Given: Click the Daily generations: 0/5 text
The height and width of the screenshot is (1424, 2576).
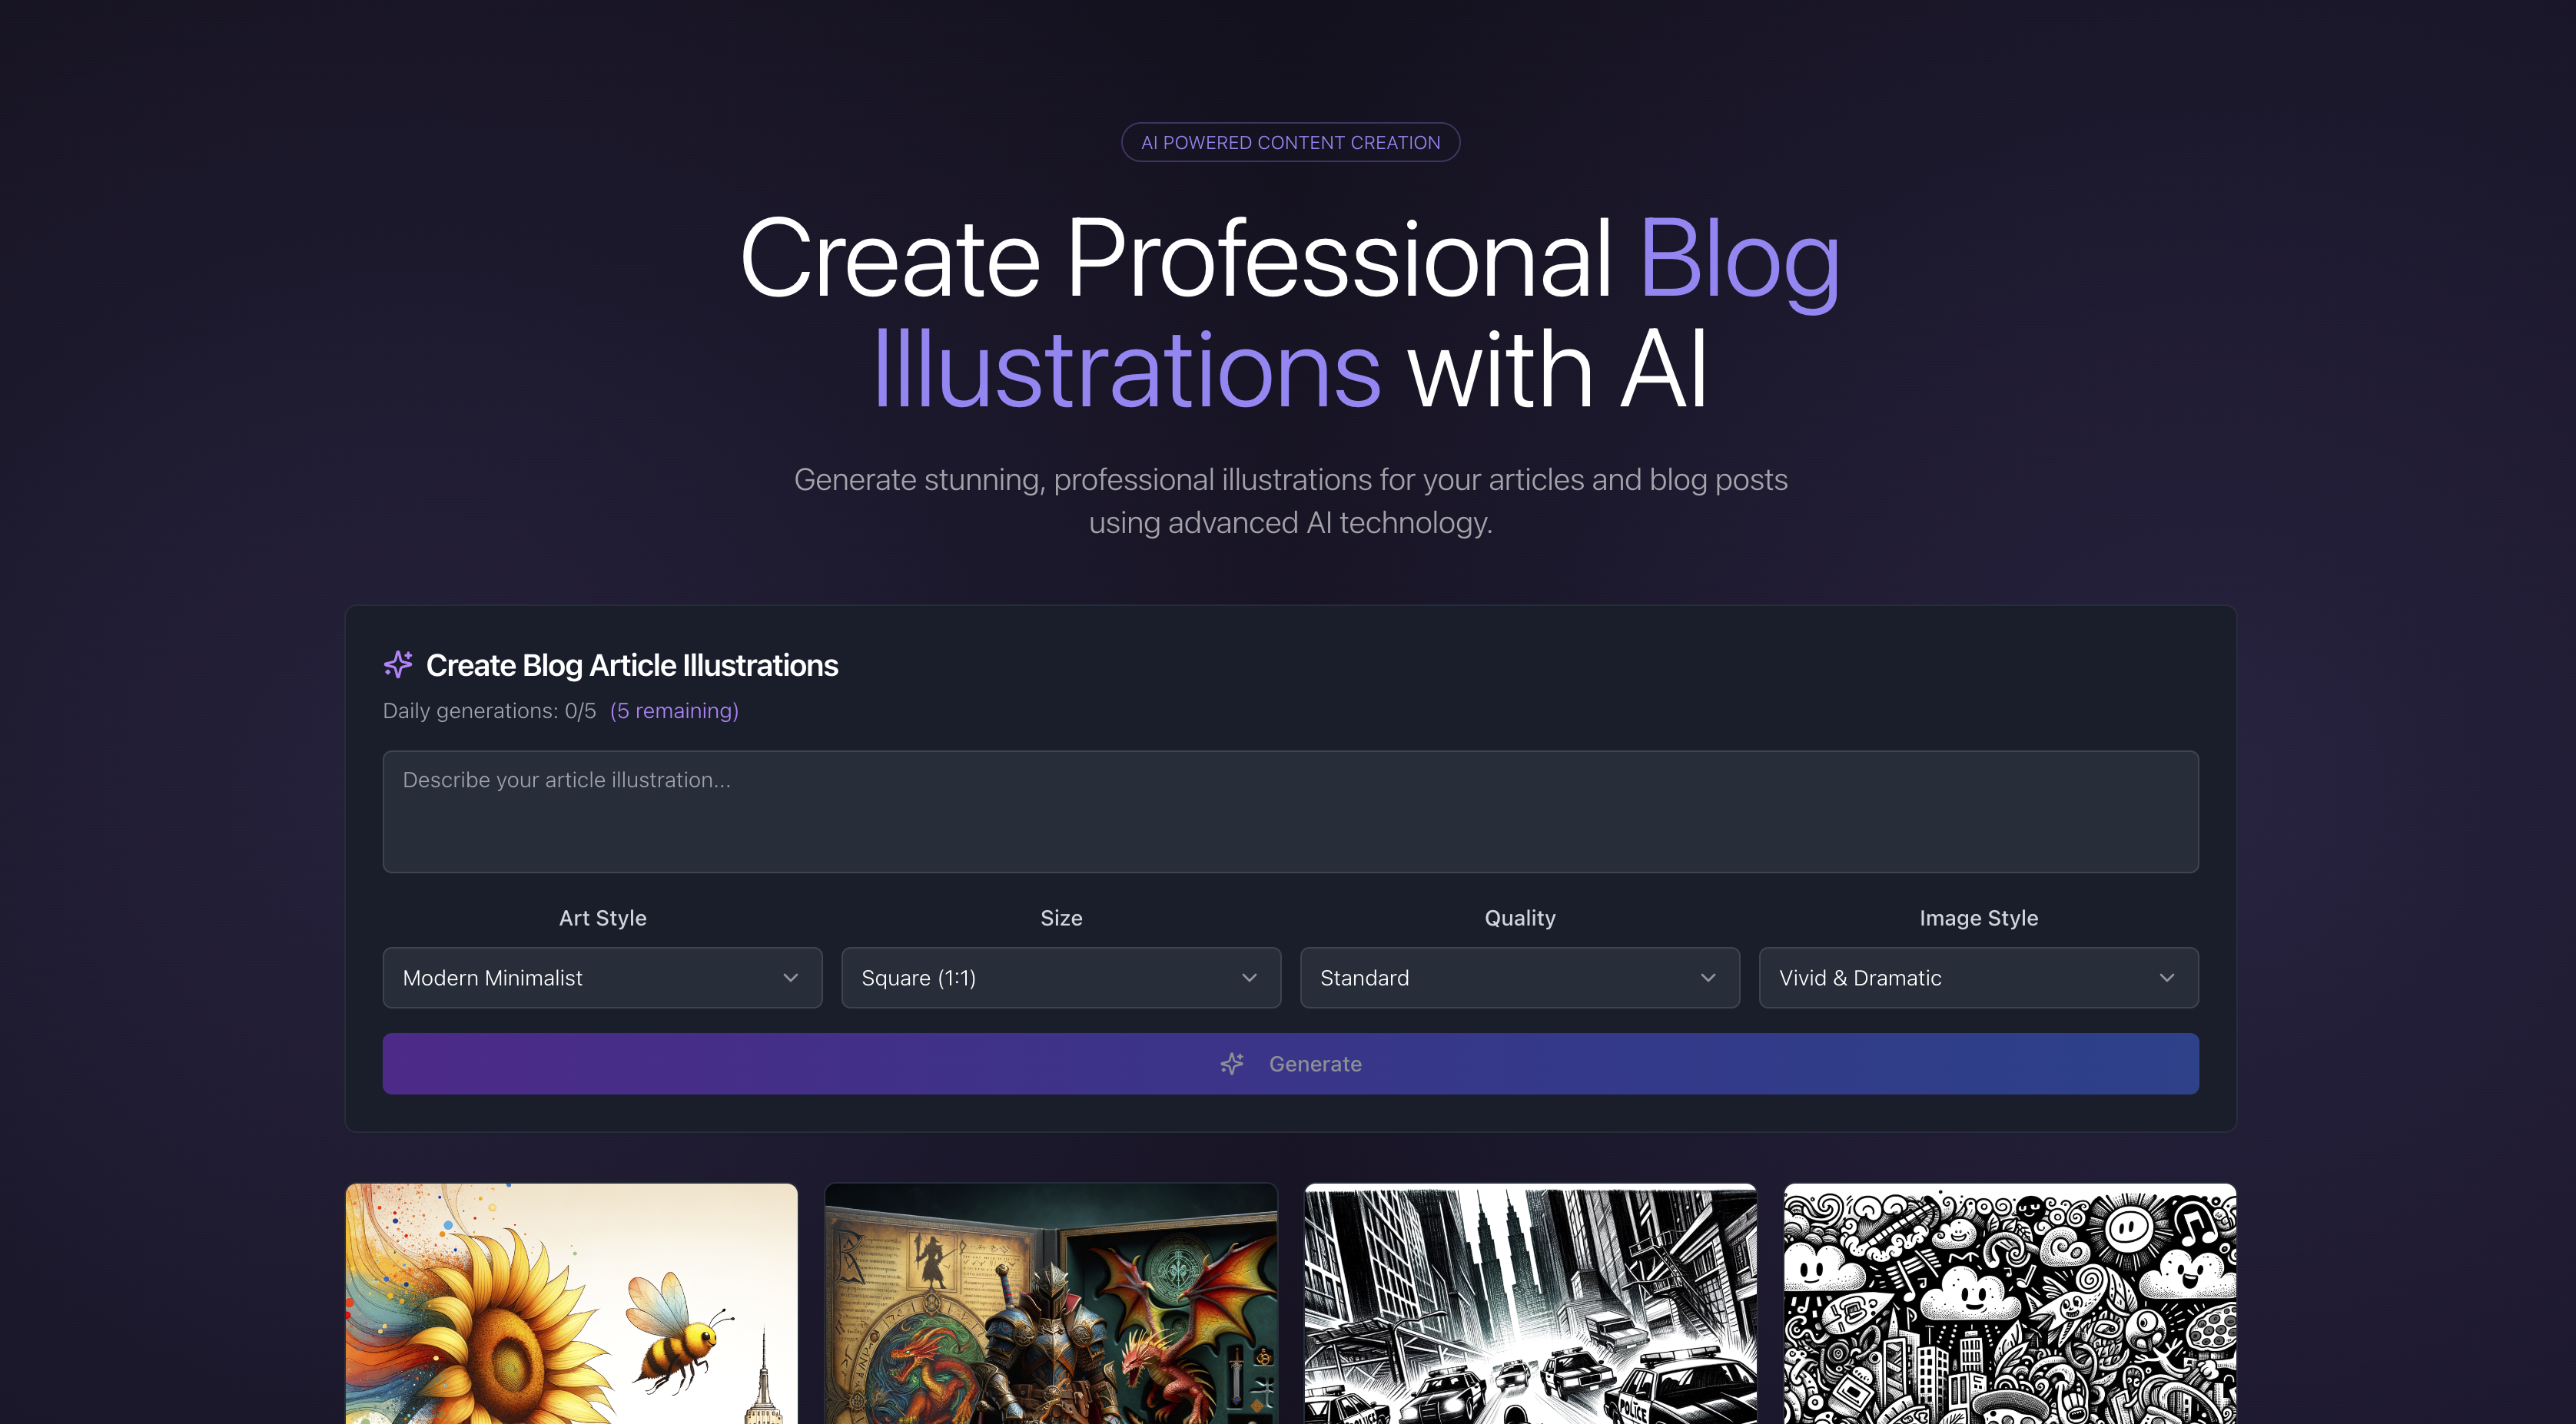Looking at the screenshot, I should (x=489, y=710).
